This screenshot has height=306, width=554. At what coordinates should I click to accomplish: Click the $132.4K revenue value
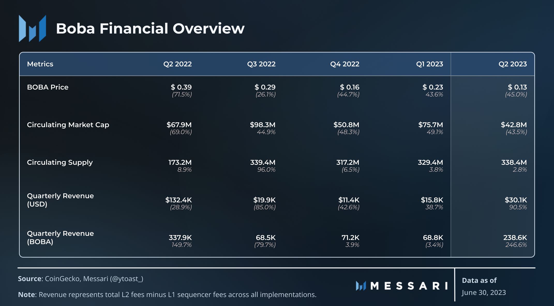[x=179, y=200]
